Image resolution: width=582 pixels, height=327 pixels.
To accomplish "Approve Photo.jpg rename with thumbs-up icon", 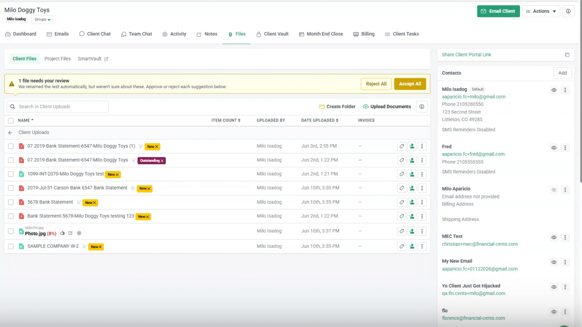I will pyautogui.click(x=62, y=233).
